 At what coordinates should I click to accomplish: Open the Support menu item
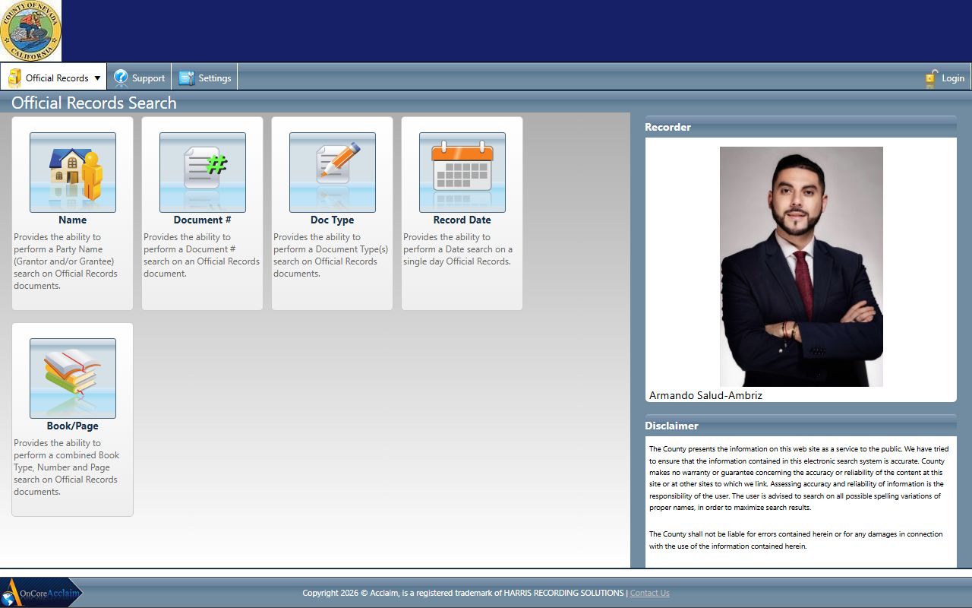pyautogui.click(x=148, y=78)
